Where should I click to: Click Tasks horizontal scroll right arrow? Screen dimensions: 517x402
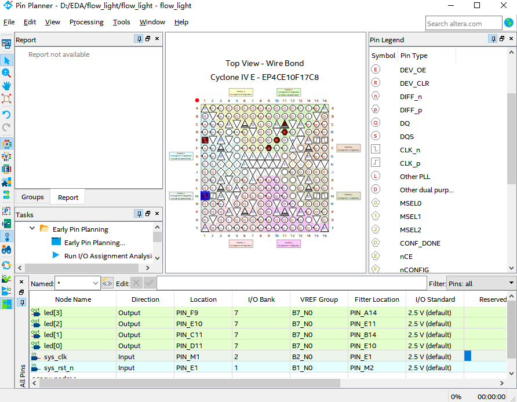[148, 268]
